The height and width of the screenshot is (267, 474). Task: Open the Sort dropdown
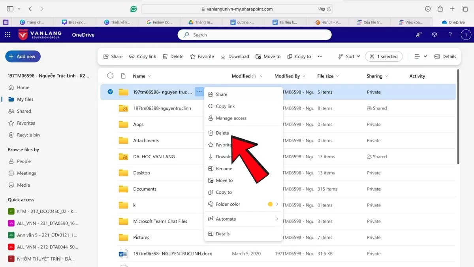349,56
